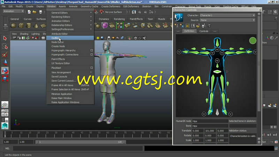Click Raise Main Window item
279x157 pixels.
[70, 98]
